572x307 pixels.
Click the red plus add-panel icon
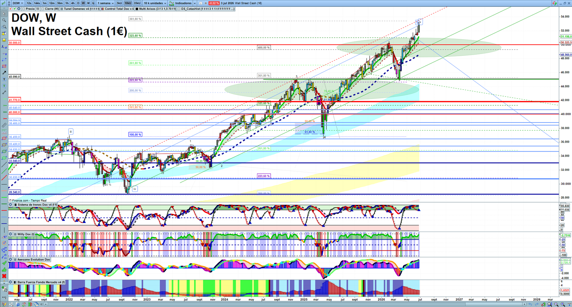tap(10, 9)
